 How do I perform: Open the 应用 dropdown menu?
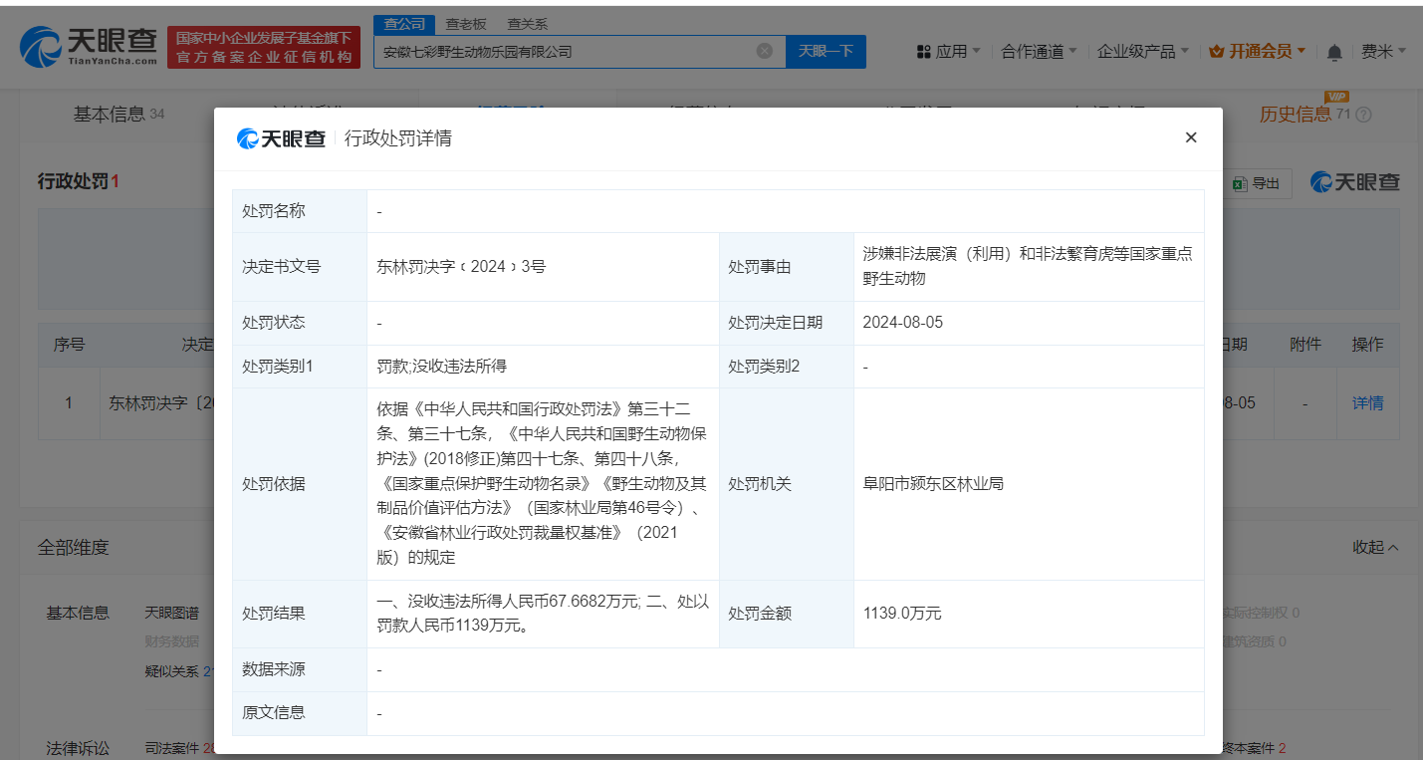pyautogui.click(x=953, y=51)
